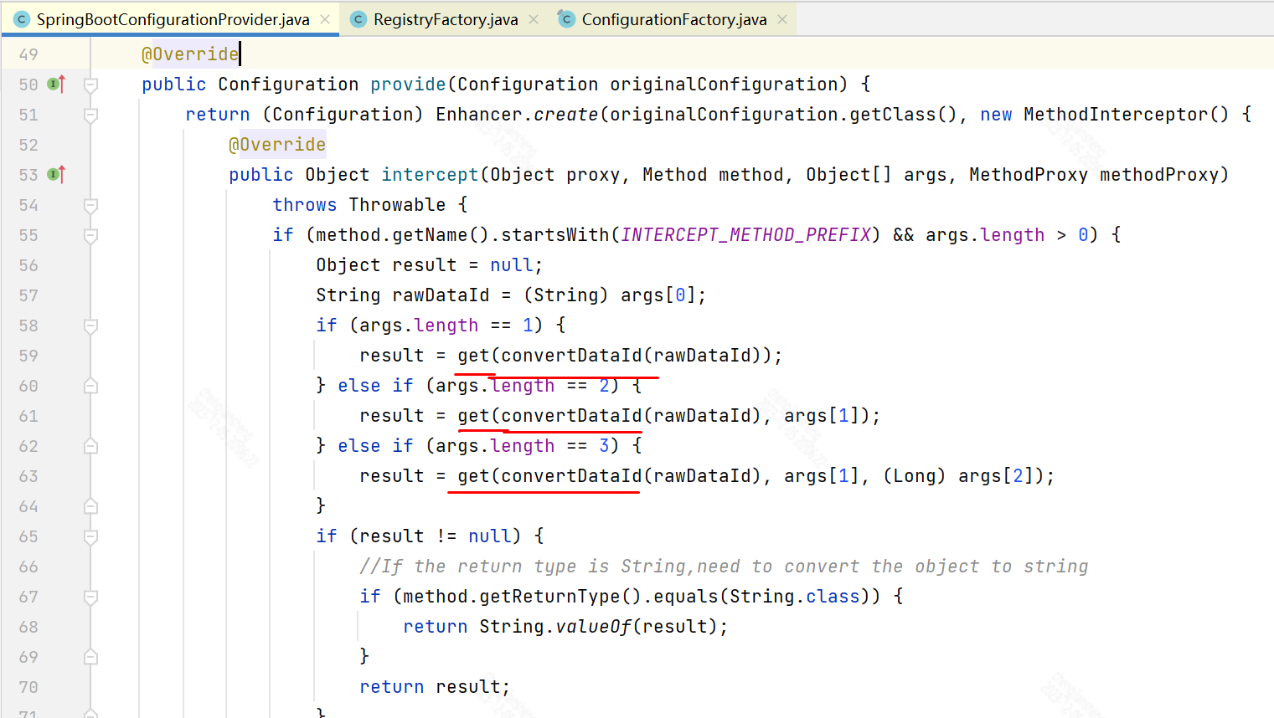This screenshot has width=1274, height=718.
Task: Collapse the result null check fold on line 65
Action: tap(91, 536)
